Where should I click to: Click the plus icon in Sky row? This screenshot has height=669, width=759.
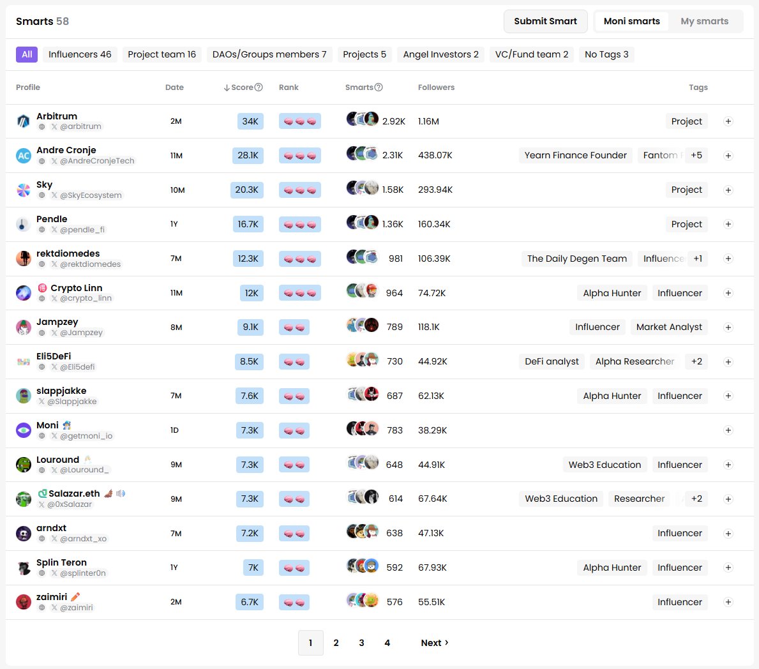coord(728,190)
